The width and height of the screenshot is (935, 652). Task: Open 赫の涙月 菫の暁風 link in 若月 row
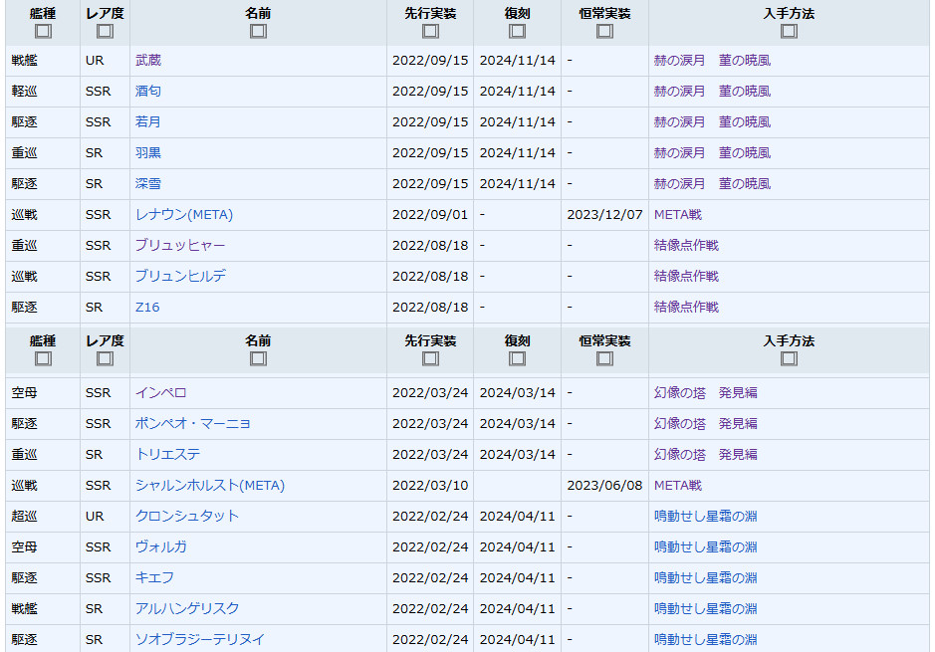point(712,122)
